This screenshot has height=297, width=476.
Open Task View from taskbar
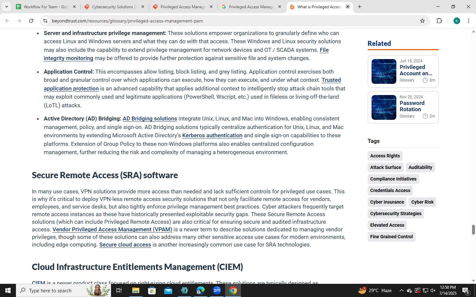point(119,290)
